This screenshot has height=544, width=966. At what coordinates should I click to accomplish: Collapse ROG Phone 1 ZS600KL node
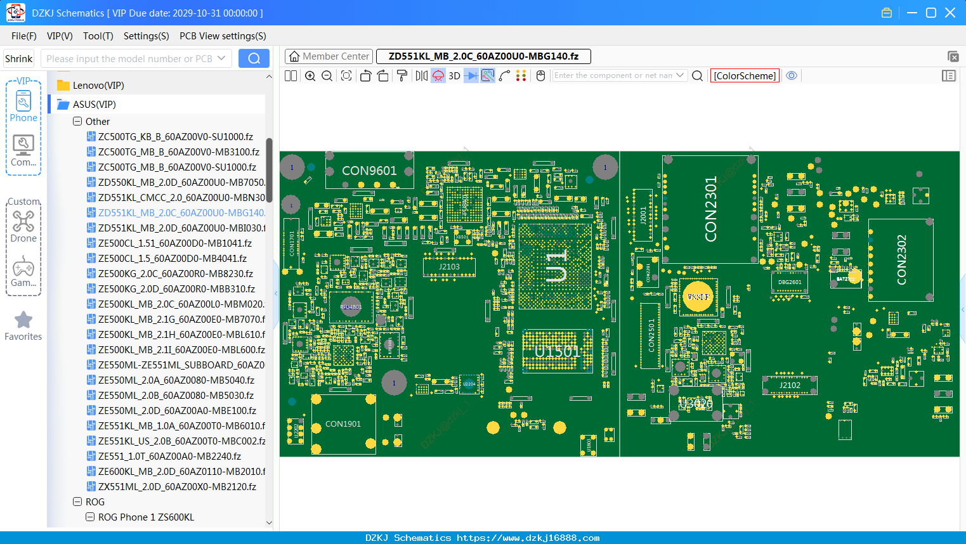pyautogui.click(x=90, y=517)
